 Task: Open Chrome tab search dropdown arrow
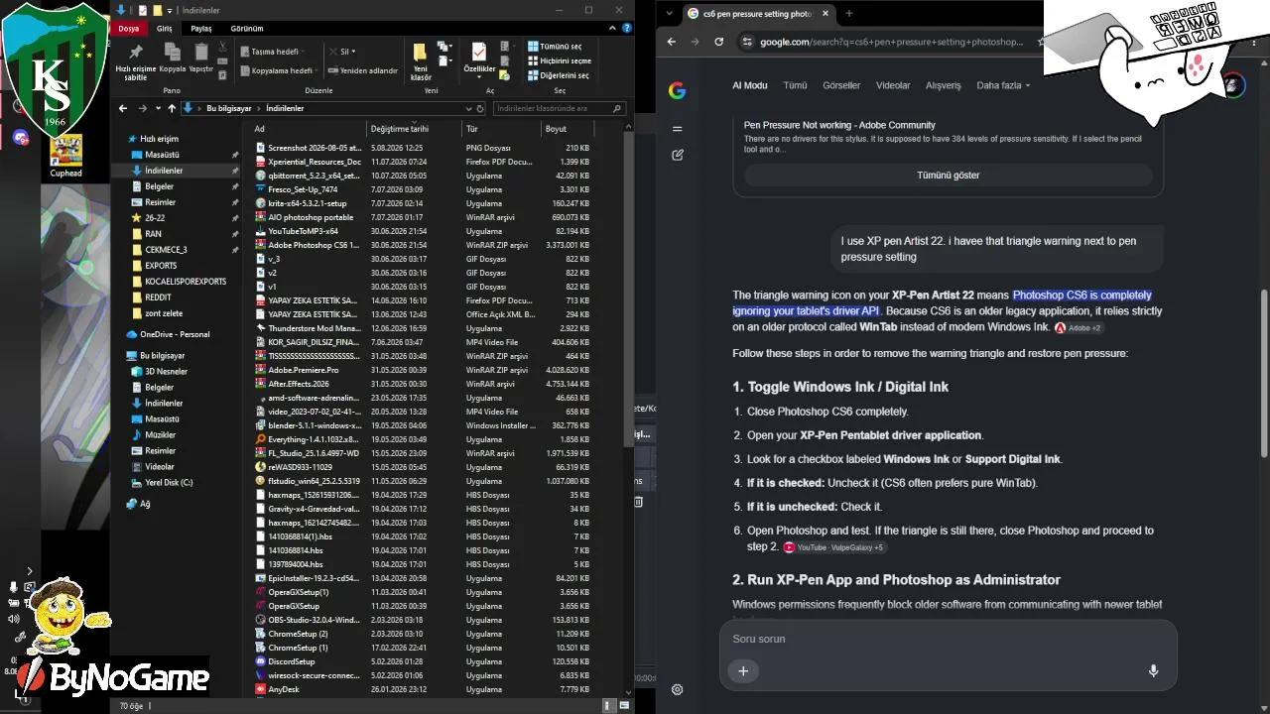pos(671,14)
